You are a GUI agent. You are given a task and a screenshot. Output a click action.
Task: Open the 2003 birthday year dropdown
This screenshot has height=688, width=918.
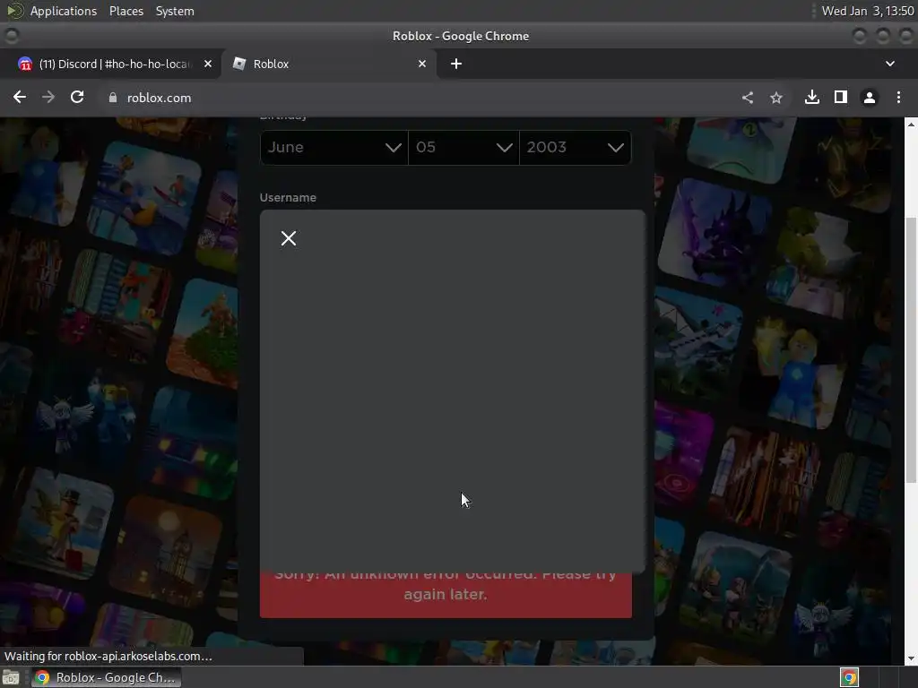tap(576, 148)
